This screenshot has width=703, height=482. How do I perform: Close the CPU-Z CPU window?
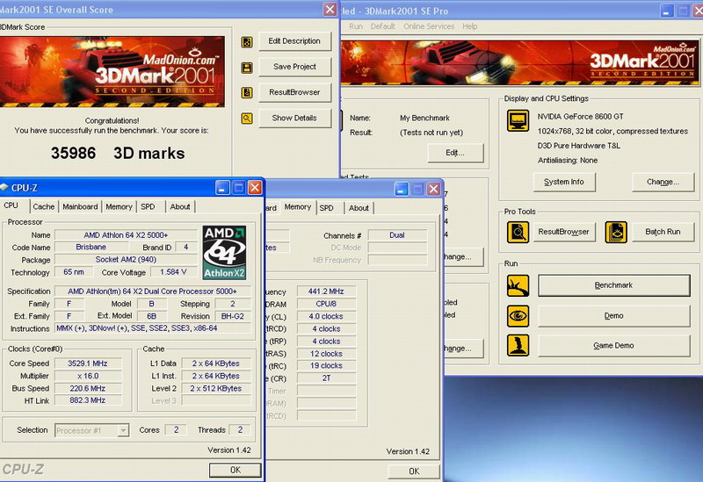click(255, 188)
